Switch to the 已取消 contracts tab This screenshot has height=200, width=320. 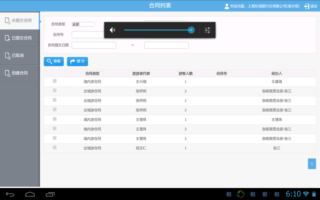[x=20, y=56]
